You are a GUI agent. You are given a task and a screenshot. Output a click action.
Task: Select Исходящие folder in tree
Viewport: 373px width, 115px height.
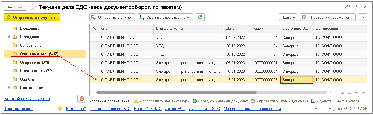[x=31, y=37]
